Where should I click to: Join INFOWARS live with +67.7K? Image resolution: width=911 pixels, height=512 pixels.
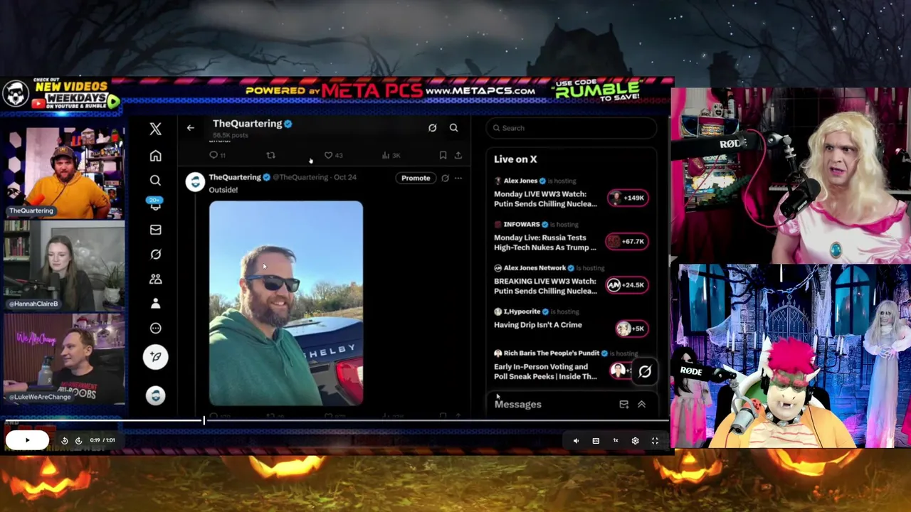pyautogui.click(x=626, y=242)
